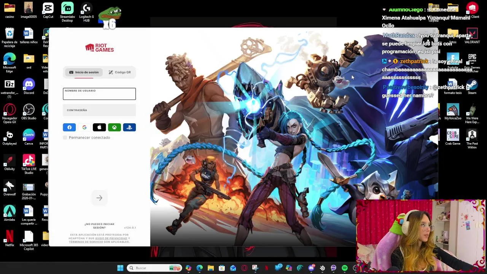487x274 pixels.
Task: Select the Streamlabs Desktop icon
Action: 67,12
